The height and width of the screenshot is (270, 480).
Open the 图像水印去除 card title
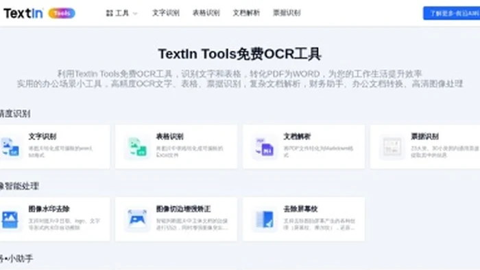pyautogui.click(x=49, y=208)
